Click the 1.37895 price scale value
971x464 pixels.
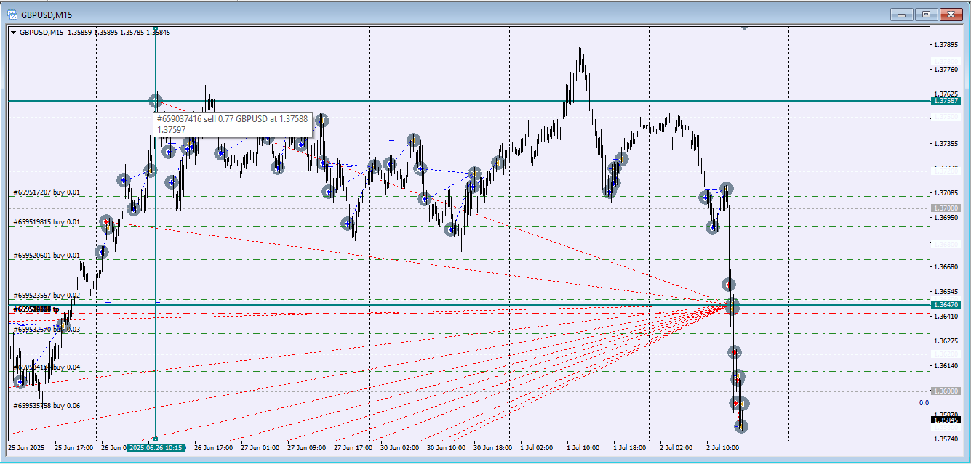pyautogui.click(x=946, y=45)
